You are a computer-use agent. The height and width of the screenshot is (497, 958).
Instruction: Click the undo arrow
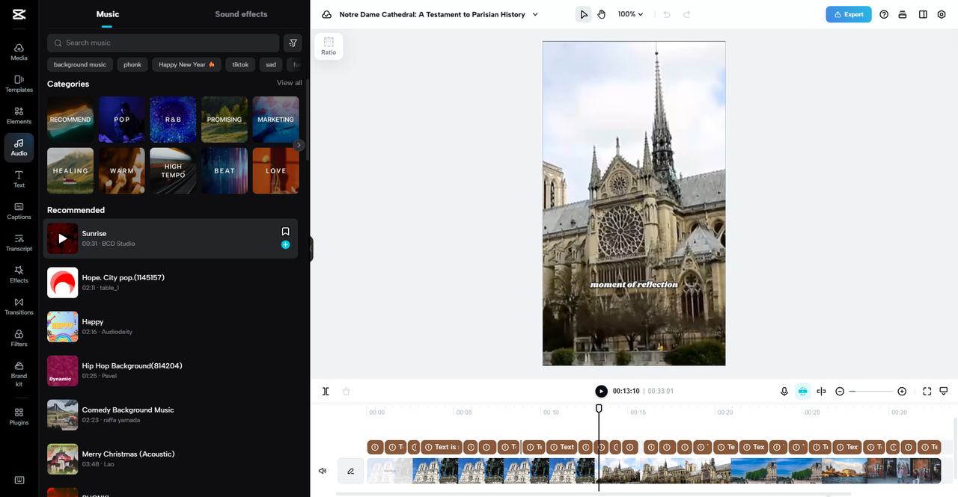coord(667,14)
